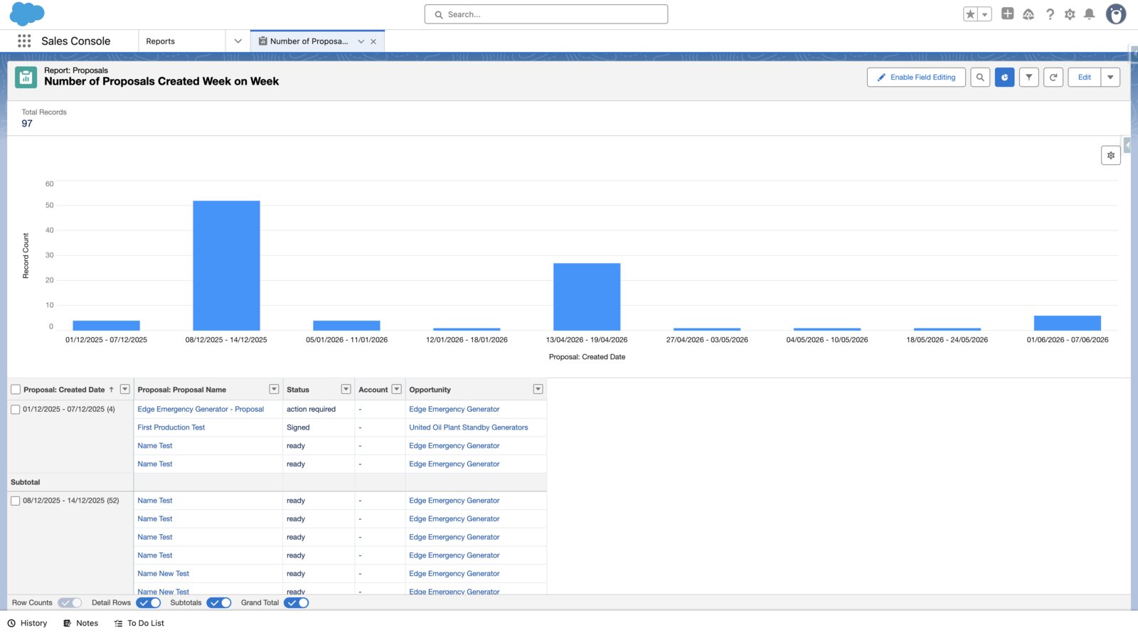The width and height of the screenshot is (1138, 635).
Task: Open the To Do List utility item
Action: pyautogui.click(x=139, y=623)
